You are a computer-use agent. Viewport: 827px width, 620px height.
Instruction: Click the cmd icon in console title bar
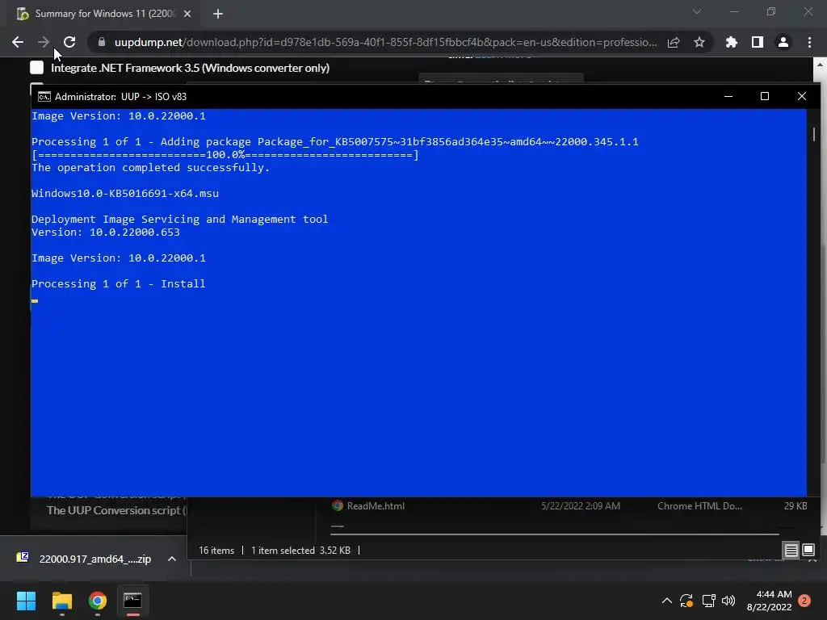coord(44,97)
